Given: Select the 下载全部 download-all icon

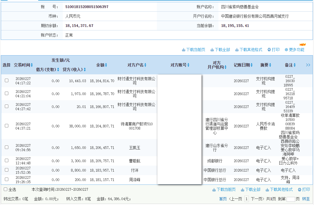Looking at the screenshot, I should point(211,50).
